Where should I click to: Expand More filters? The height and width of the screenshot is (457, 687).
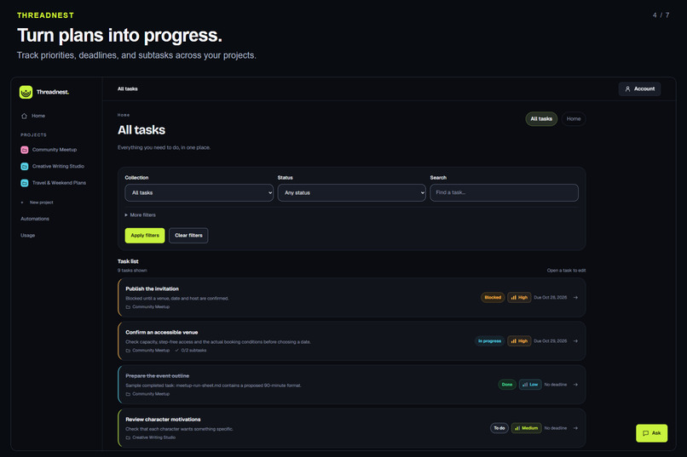(x=140, y=215)
